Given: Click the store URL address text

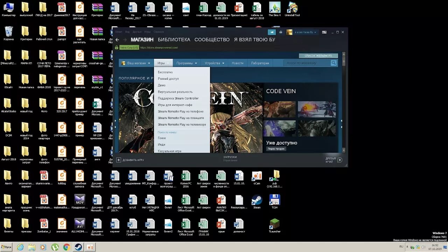Looking at the screenshot, I should (159, 48).
